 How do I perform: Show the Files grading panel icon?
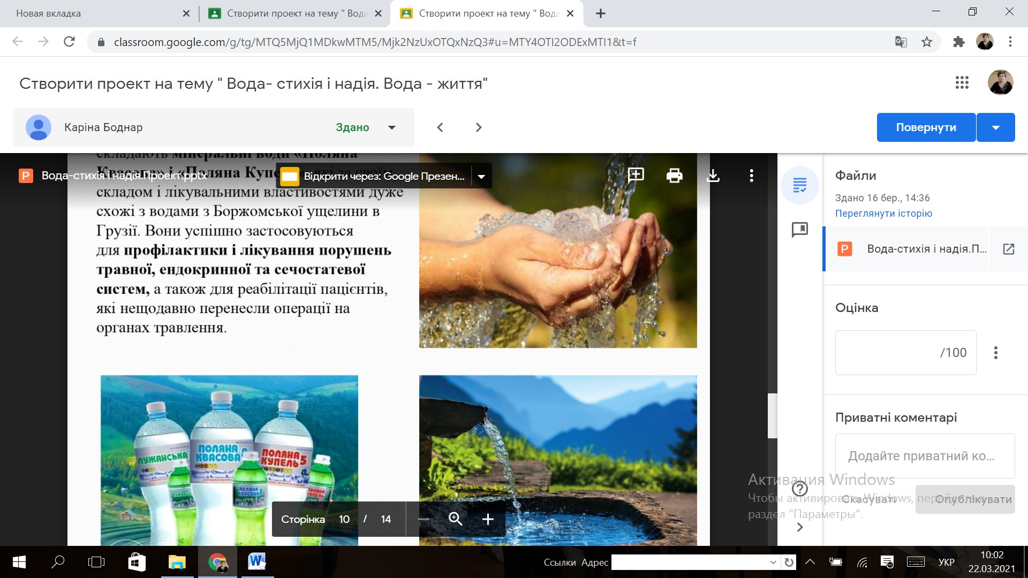coord(800,185)
